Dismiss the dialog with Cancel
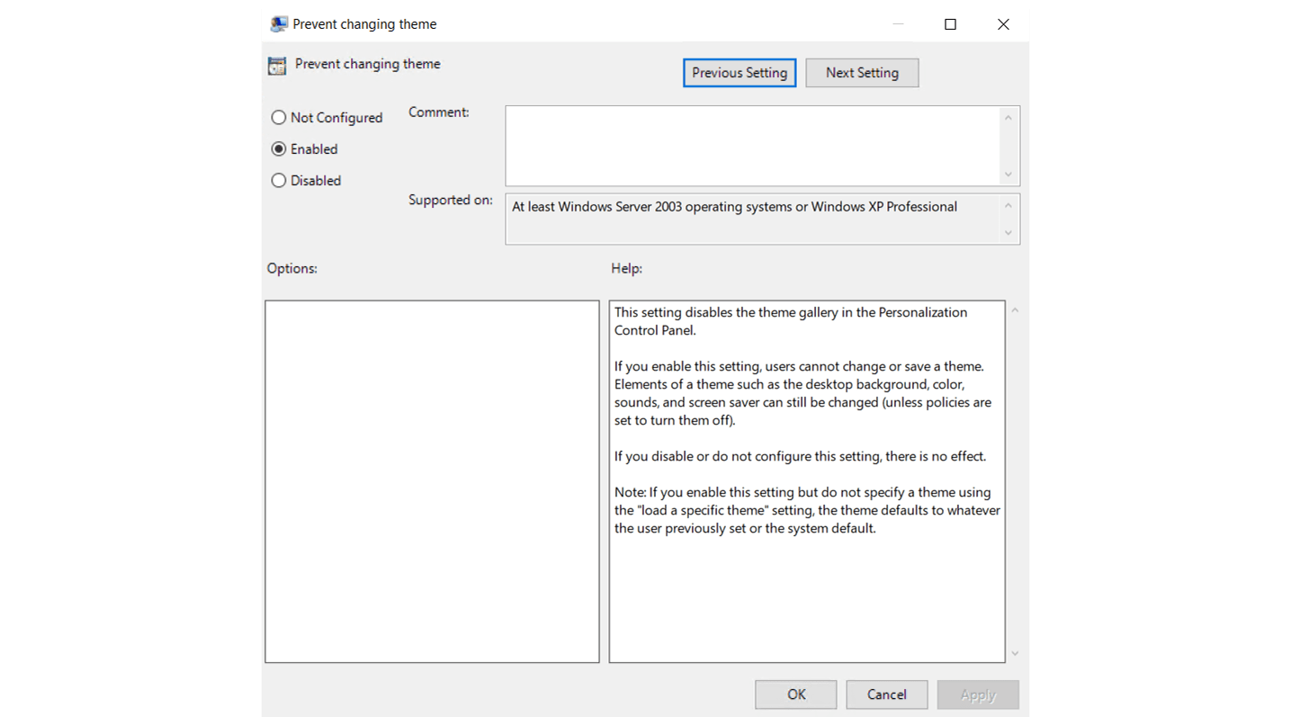This screenshot has height=726, width=1291. click(x=886, y=694)
